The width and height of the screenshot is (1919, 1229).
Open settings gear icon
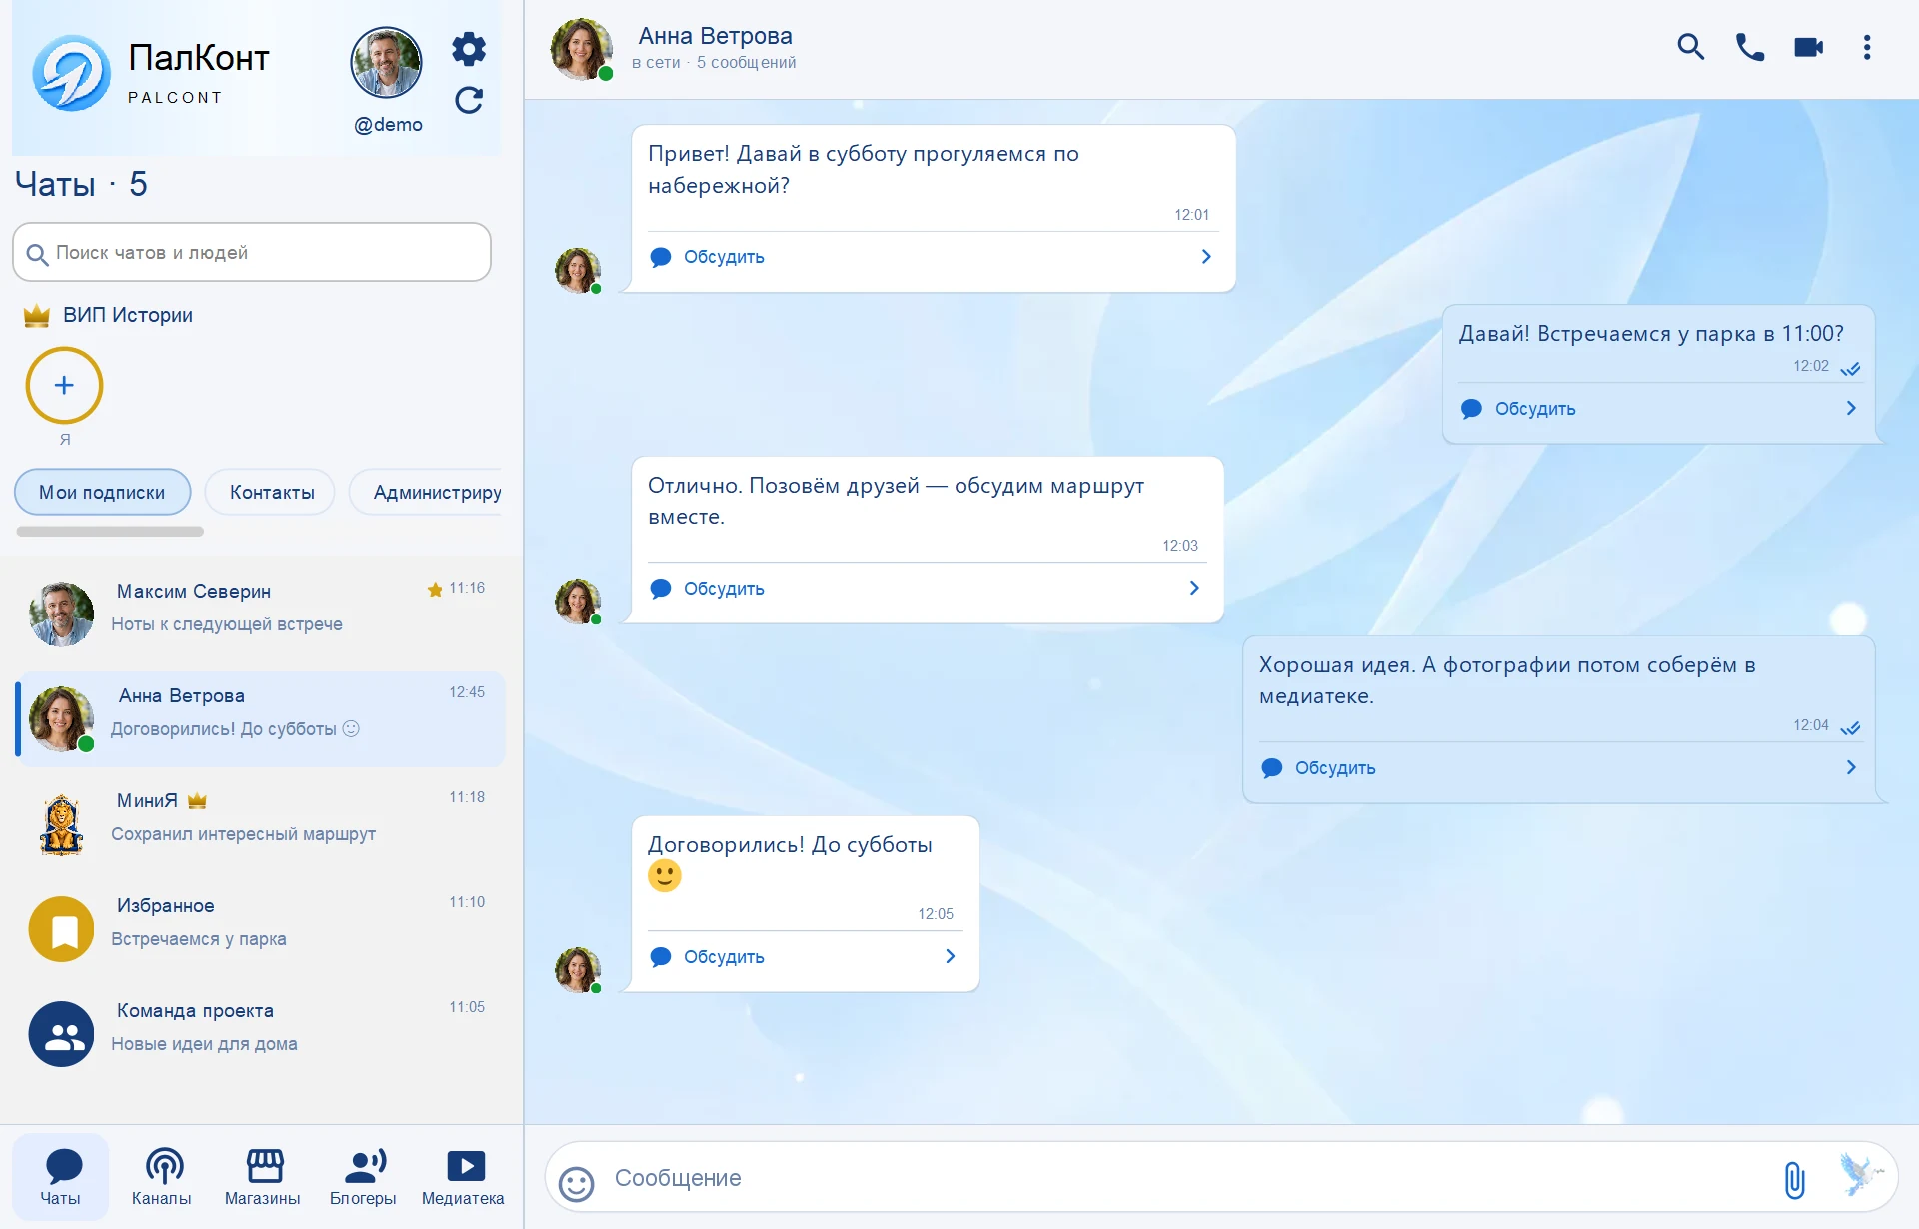pos(468,48)
